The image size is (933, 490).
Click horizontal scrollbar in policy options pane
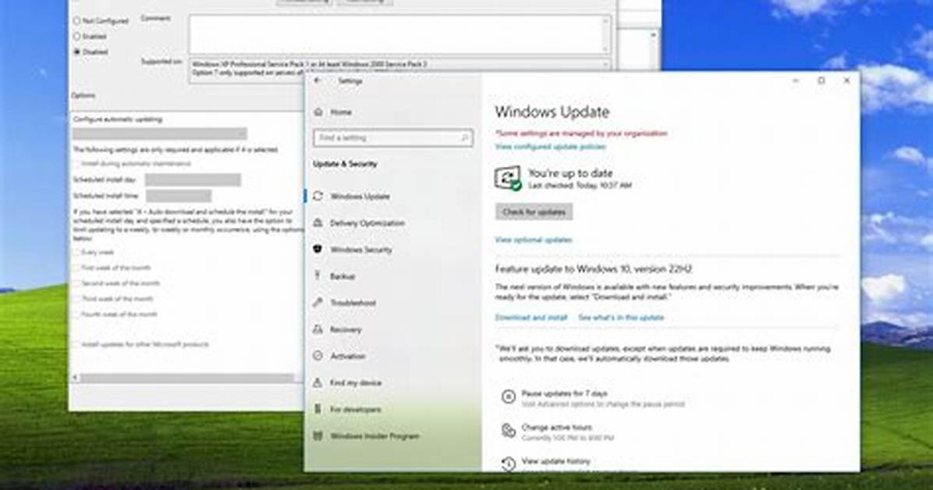pos(186,378)
